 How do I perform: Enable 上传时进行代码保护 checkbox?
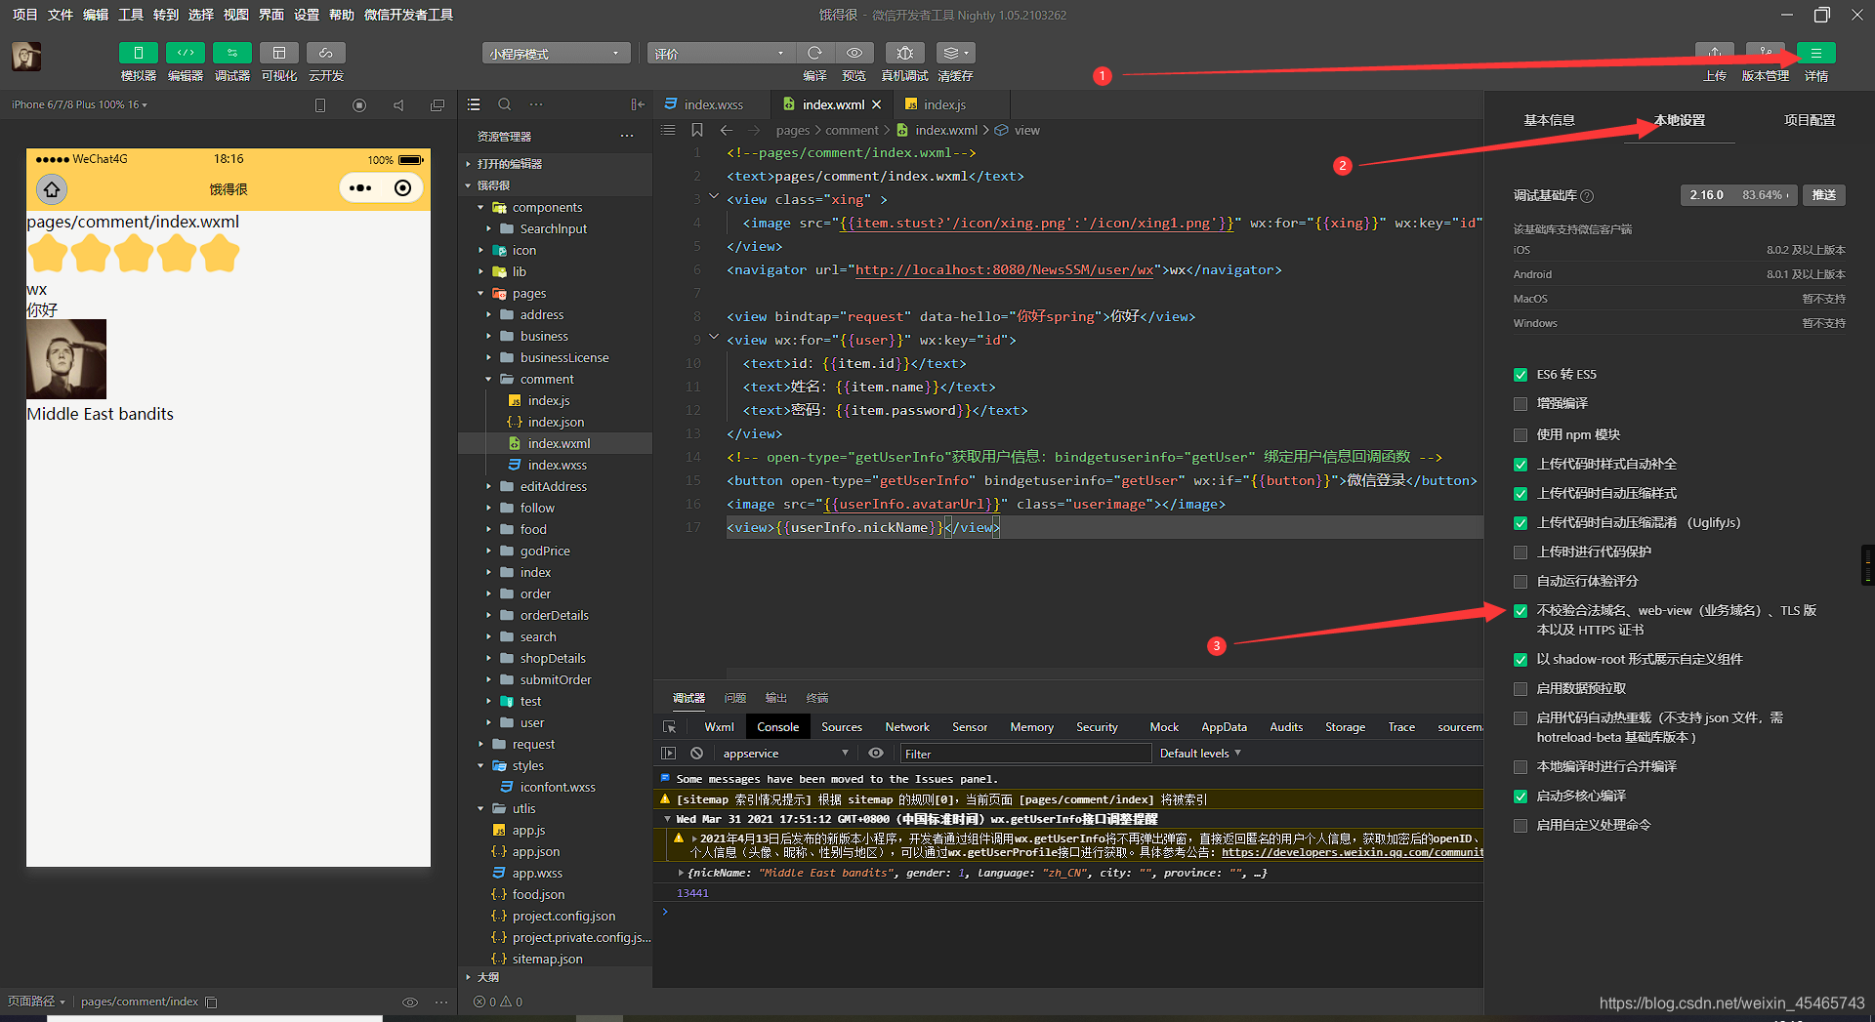(x=1520, y=552)
